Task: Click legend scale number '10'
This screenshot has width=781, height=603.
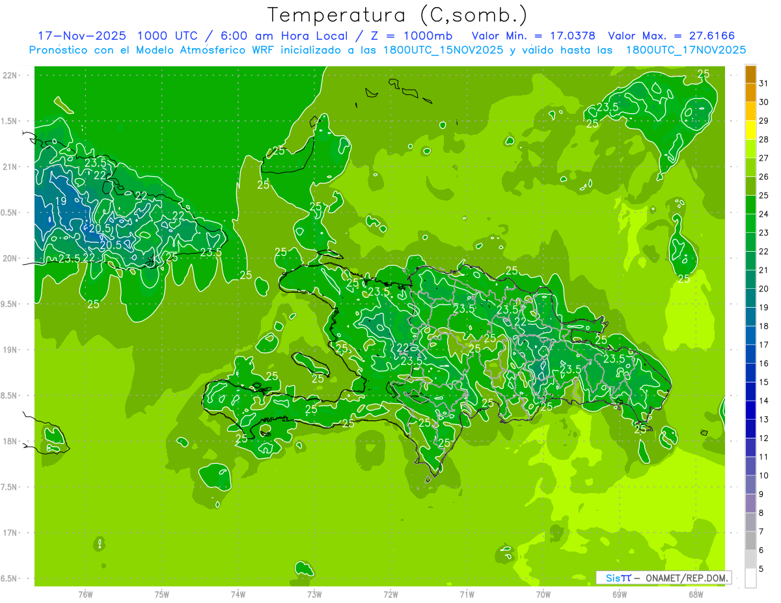Action: point(764,476)
